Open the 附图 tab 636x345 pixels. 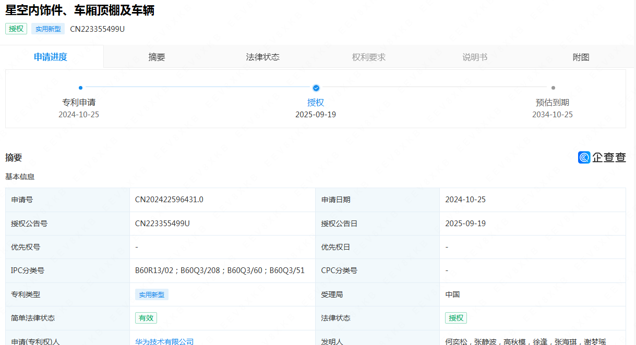click(581, 57)
